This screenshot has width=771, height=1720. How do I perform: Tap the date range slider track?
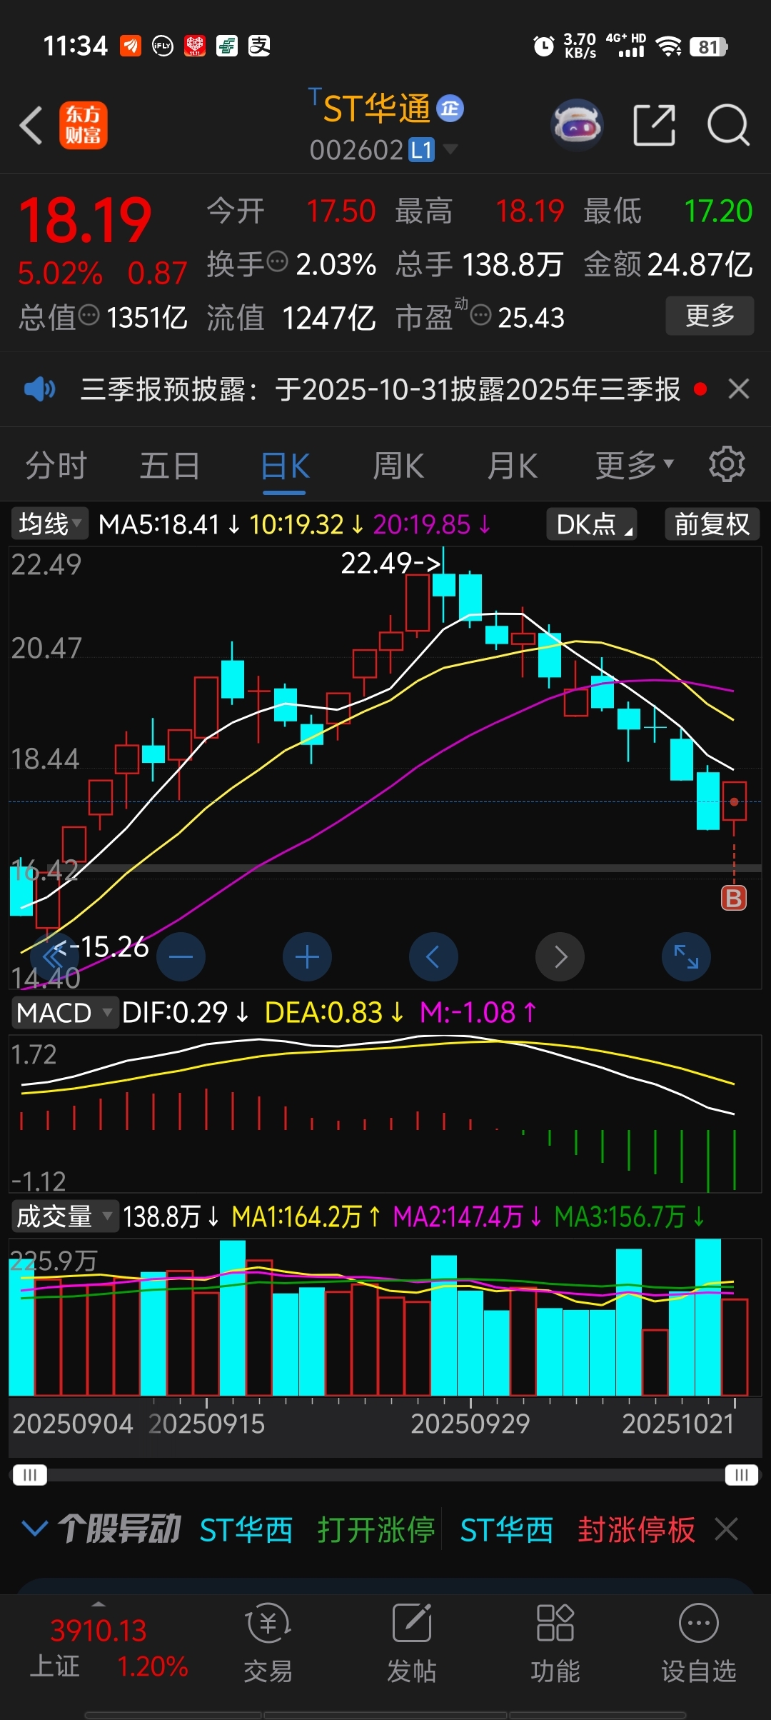(385, 1475)
